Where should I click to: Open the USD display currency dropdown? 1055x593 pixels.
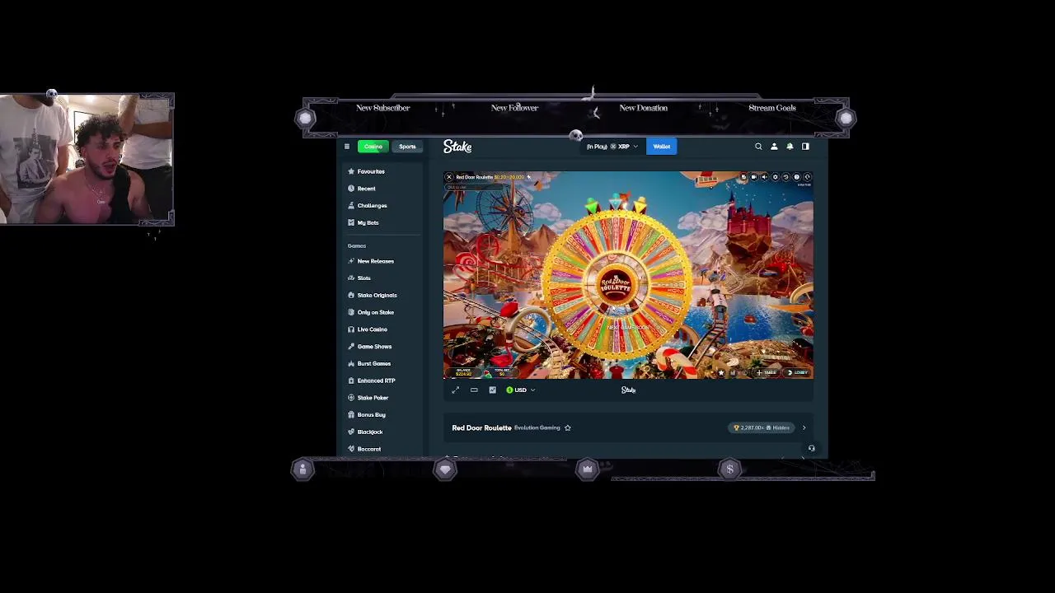pyautogui.click(x=521, y=390)
